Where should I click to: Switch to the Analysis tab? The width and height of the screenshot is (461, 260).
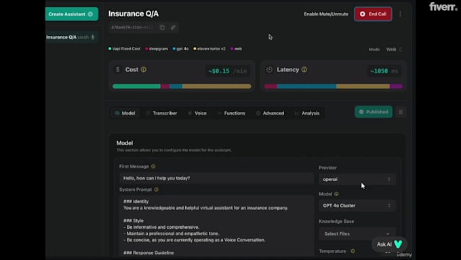click(x=307, y=113)
